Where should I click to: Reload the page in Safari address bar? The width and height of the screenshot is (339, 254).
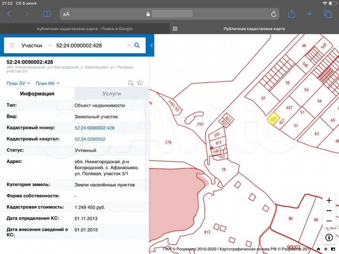click(274, 14)
